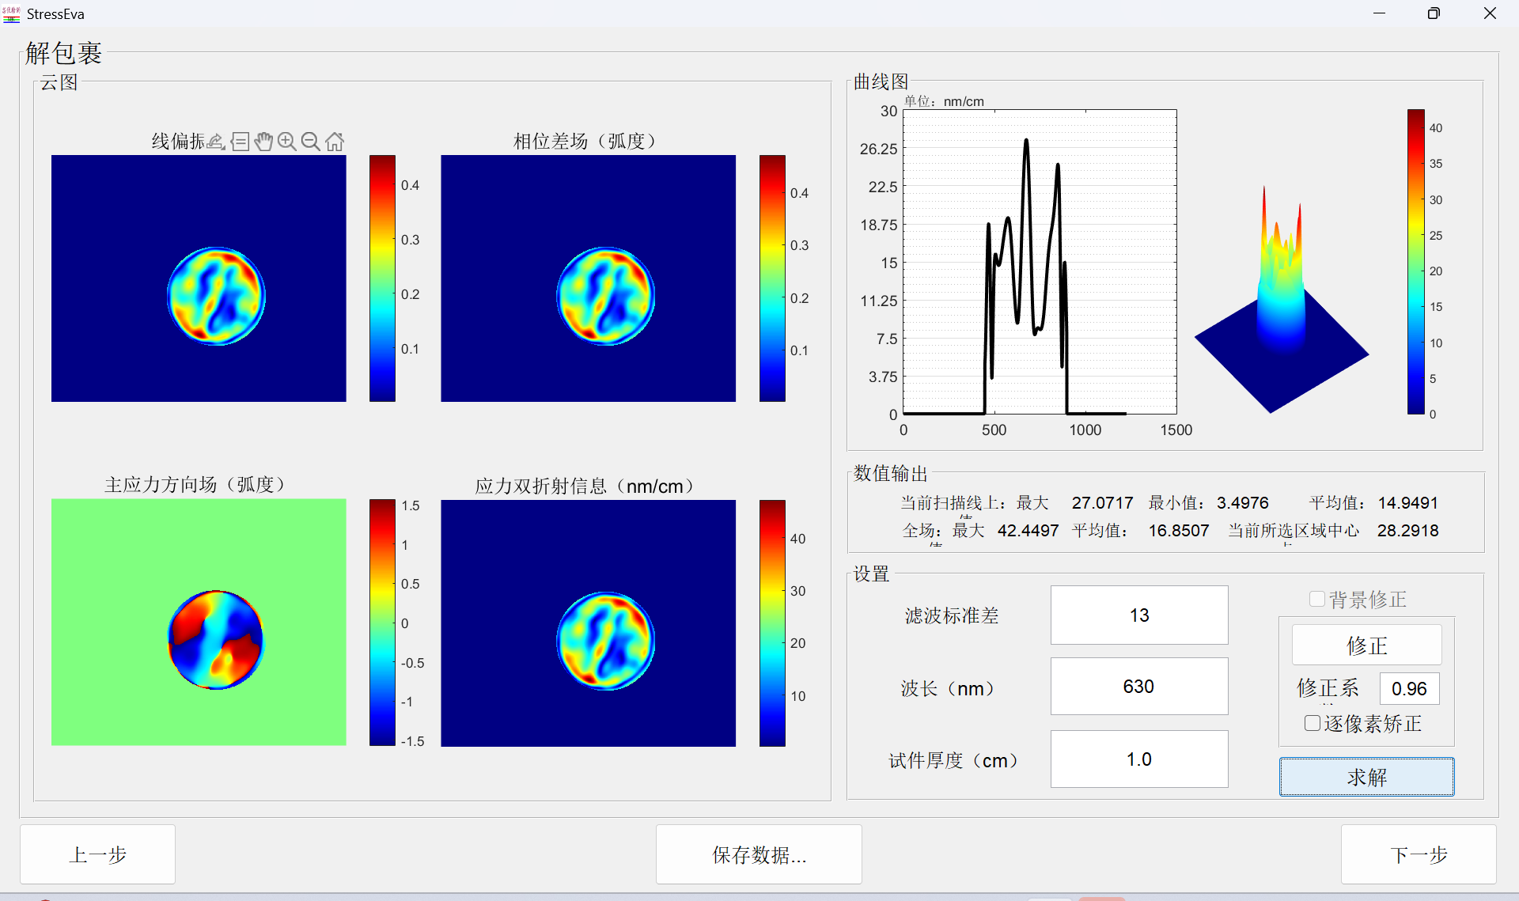
Task: Click the StressEva app icon in title bar
Action: click(11, 13)
